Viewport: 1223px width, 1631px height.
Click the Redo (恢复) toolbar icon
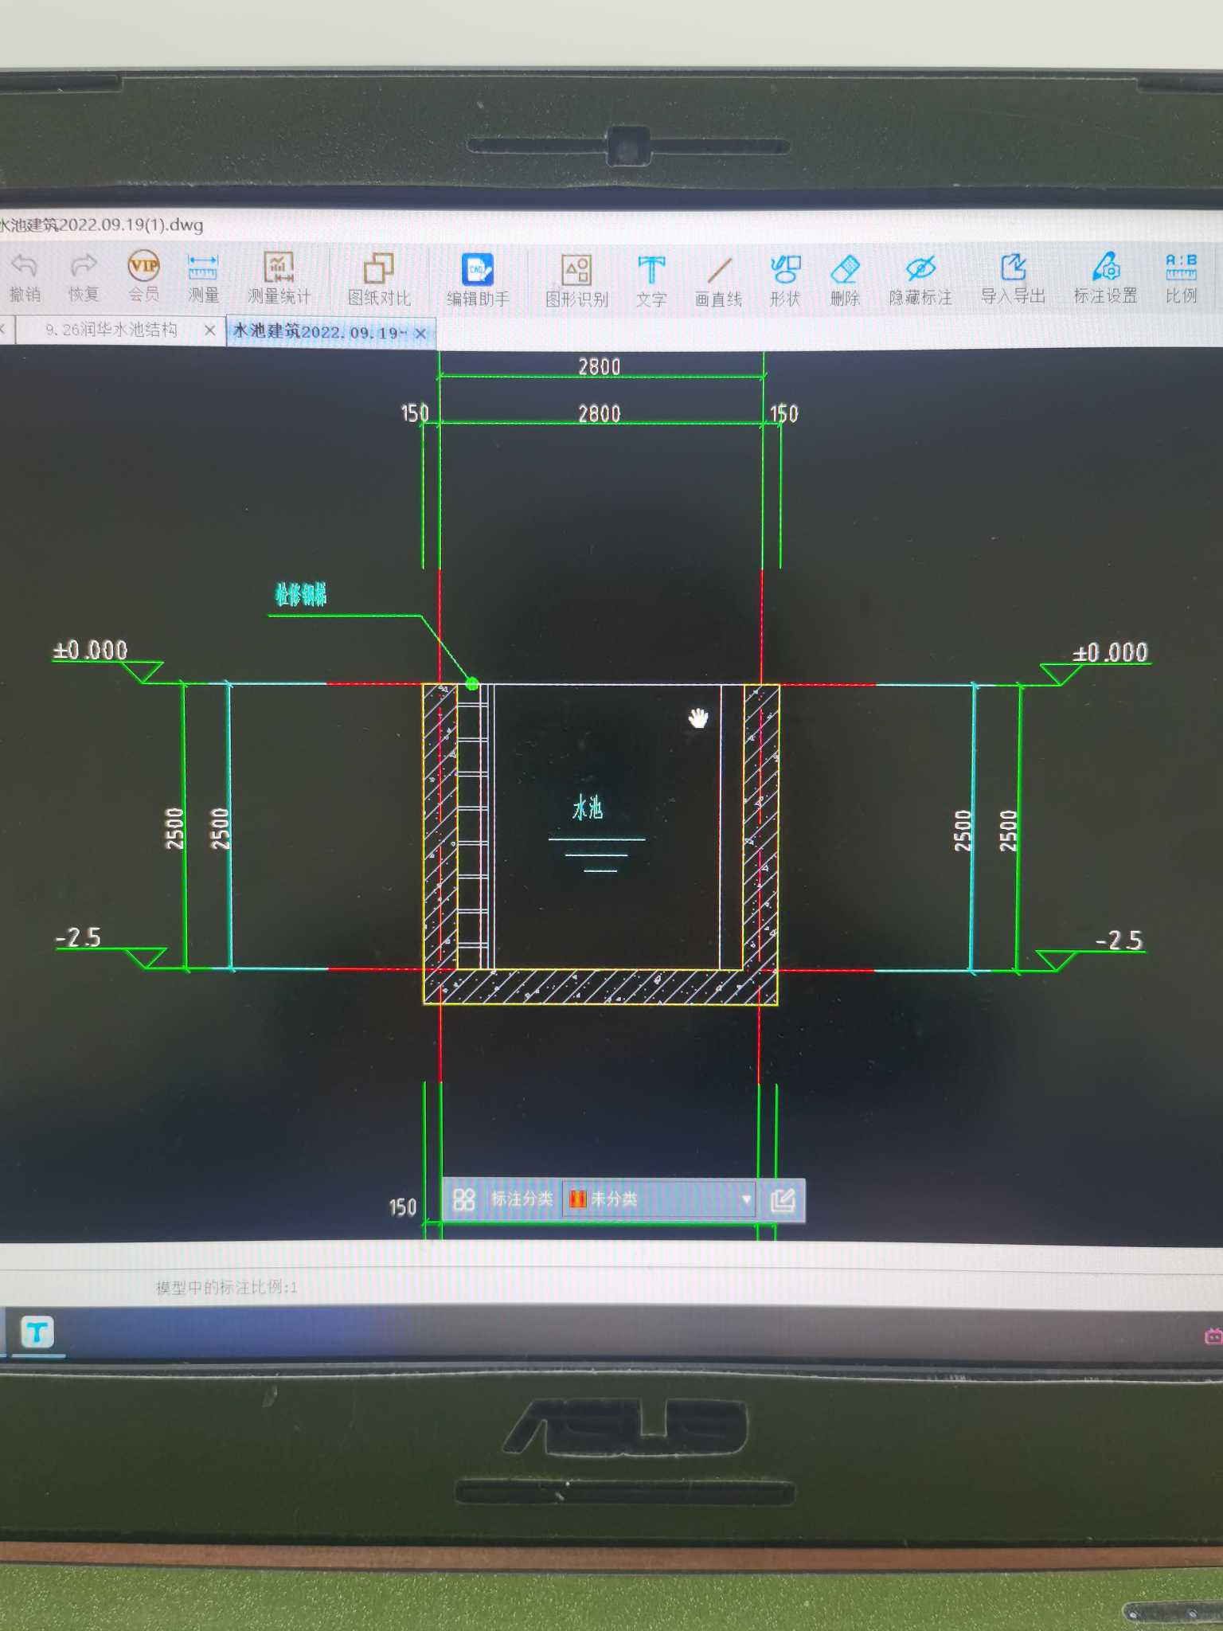[x=83, y=276]
